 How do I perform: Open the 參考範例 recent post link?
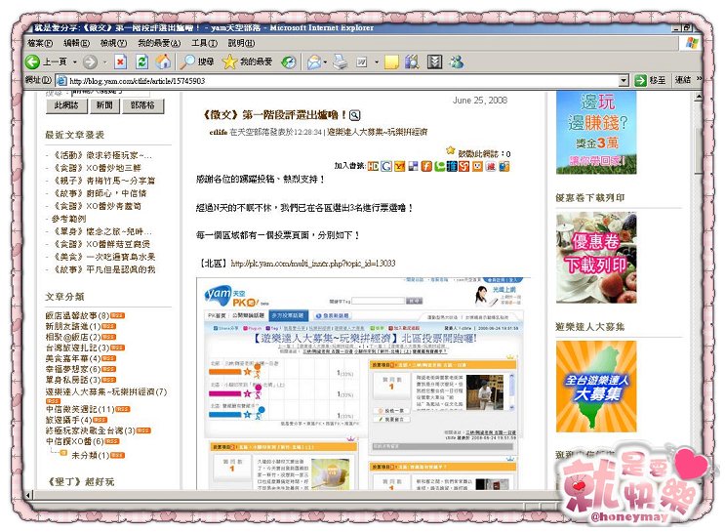[68, 219]
